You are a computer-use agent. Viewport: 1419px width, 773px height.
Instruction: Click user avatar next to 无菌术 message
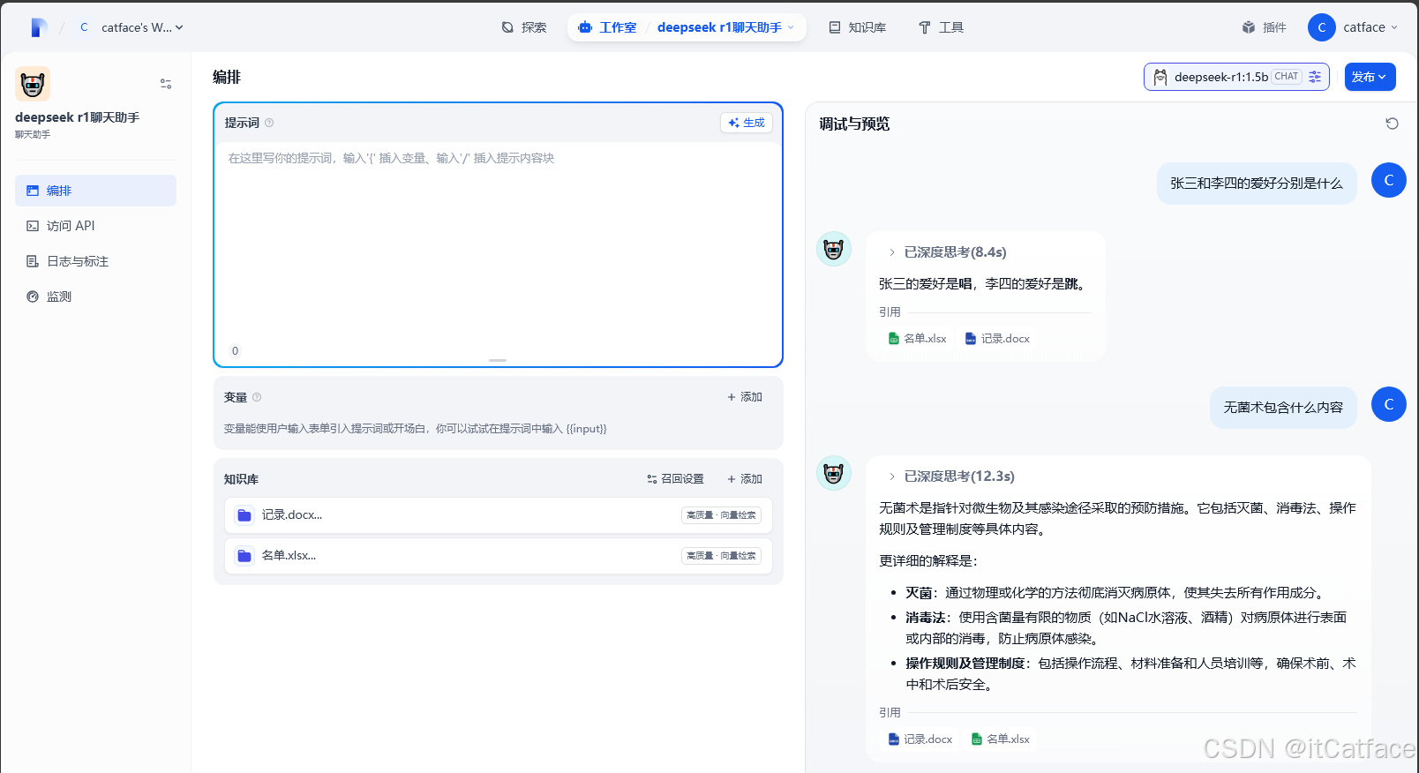(1389, 404)
